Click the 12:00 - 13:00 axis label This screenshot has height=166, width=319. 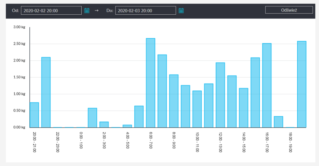[220, 142]
